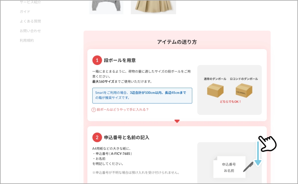Viewport: 298px width, 184px height.
Task: Open the サービス紹介 sidebar item
Action: pyautogui.click(x=30, y=2)
